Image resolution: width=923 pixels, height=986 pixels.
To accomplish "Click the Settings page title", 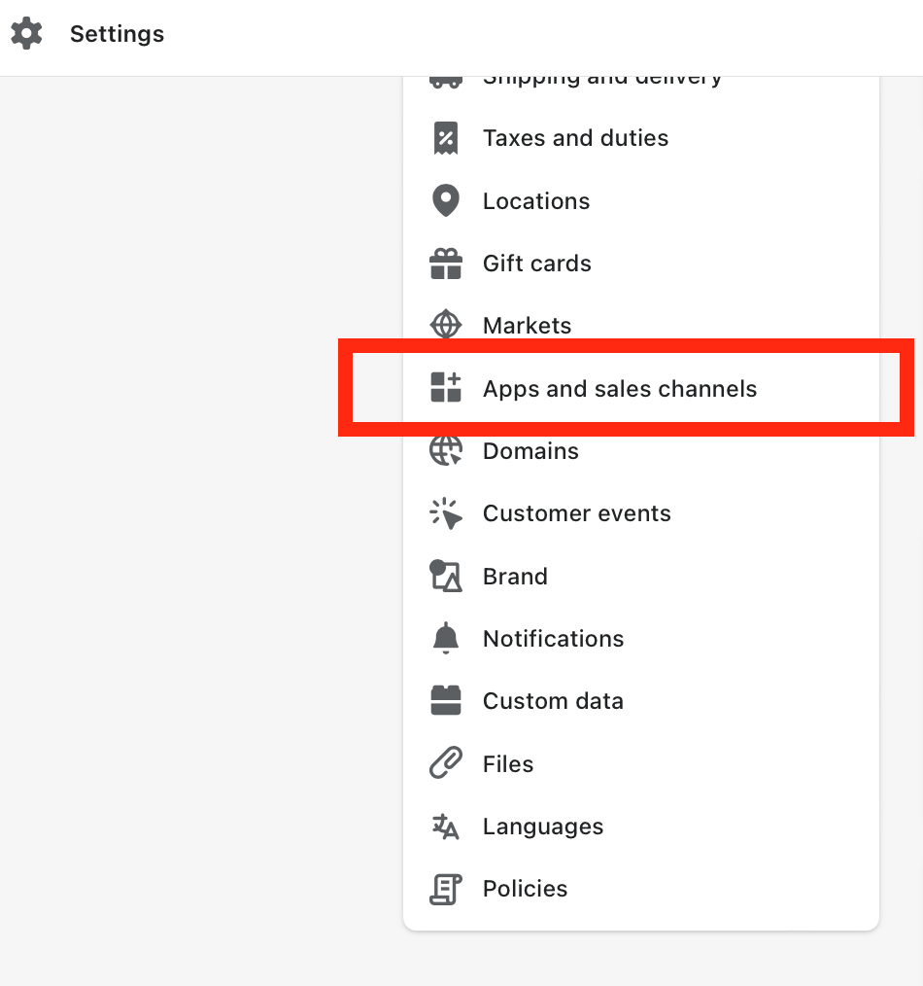I will click(117, 34).
